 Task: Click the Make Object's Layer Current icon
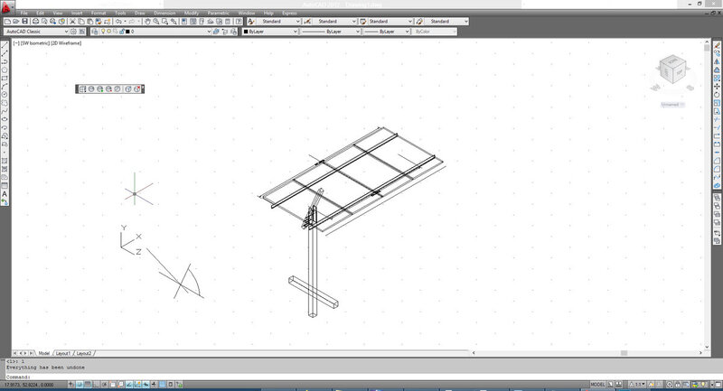(x=216, y=32)
